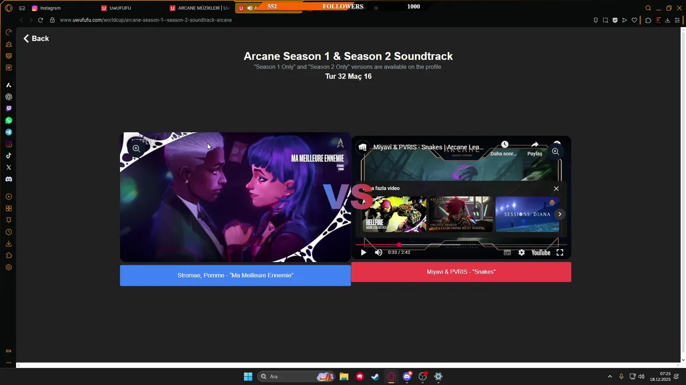Open Instagram in the sidebar

point(9,144)
